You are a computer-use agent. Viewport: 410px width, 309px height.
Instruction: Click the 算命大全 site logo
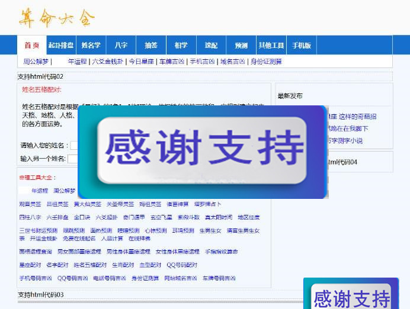(56, 18)
